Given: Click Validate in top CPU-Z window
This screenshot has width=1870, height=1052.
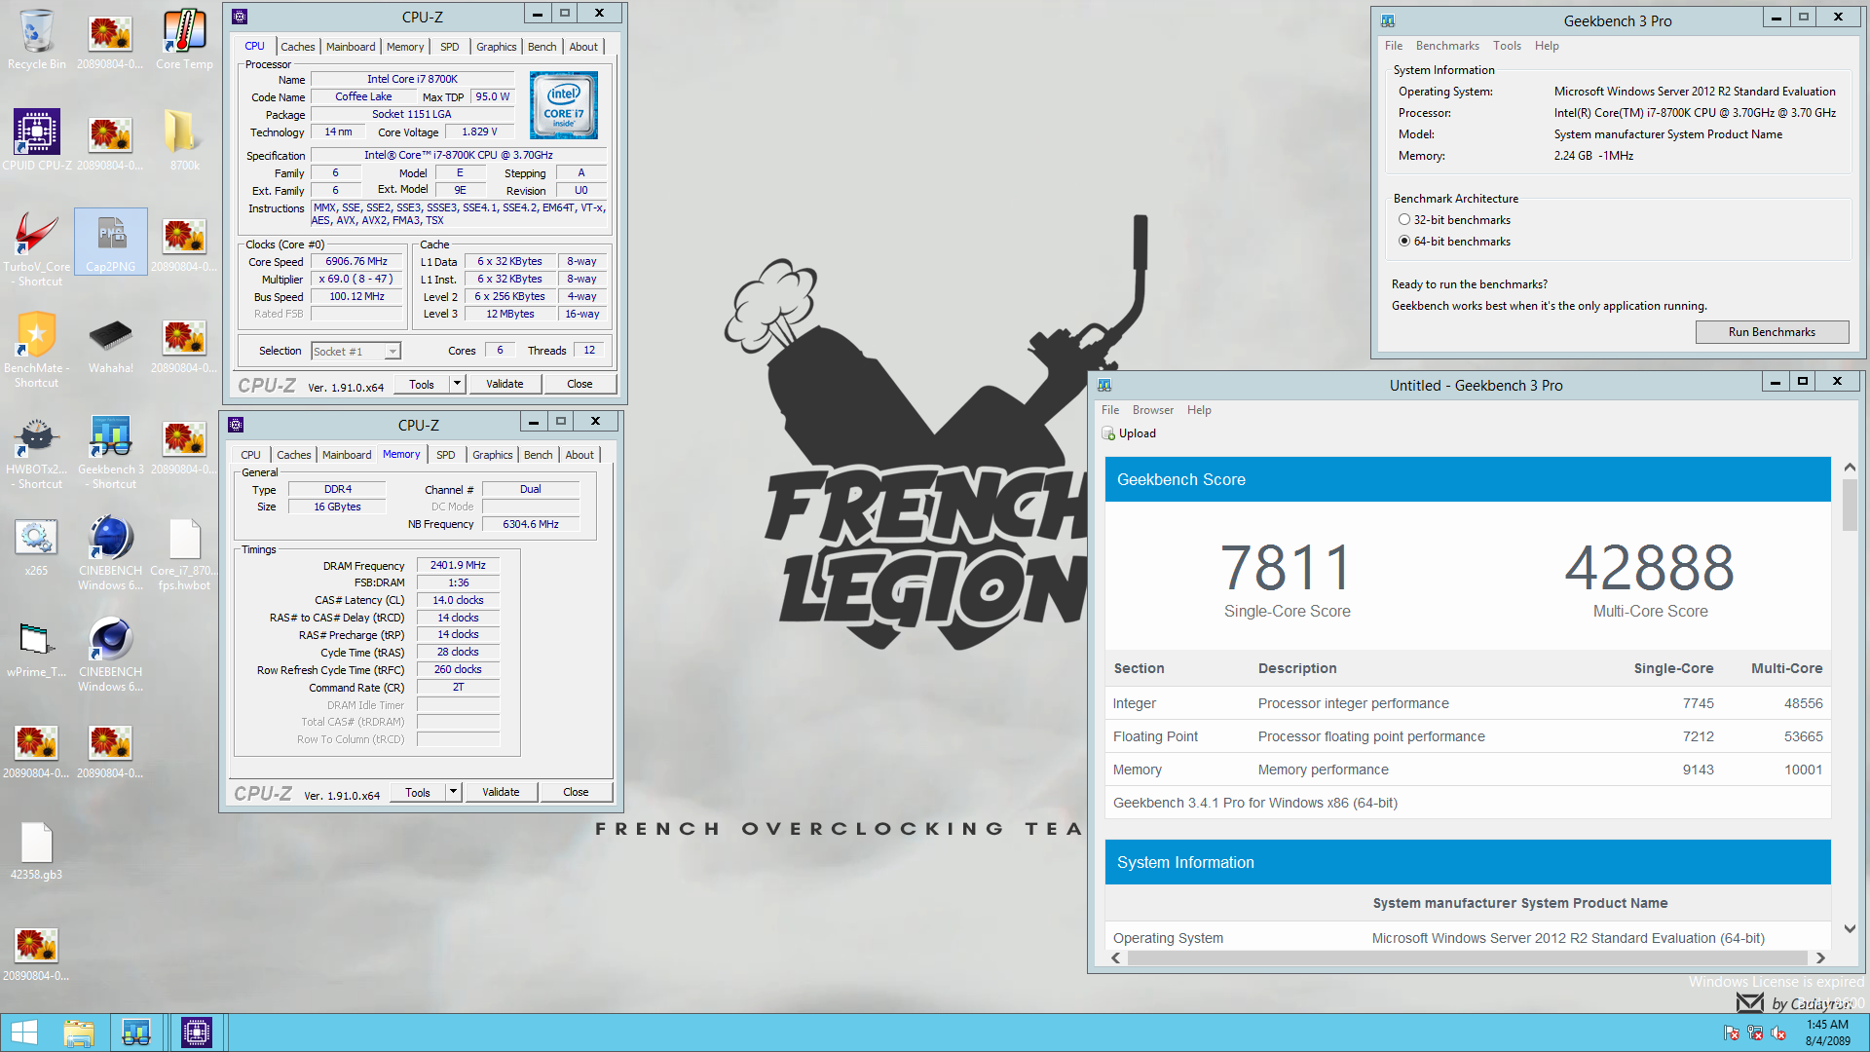Looking at the screenshot, I should (x=505, y=384).
